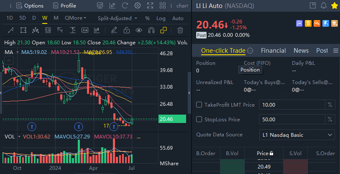Click the earnings E marker near June
Viewport: 340px width, 174px height.
pyautogui.click(x=114, y=126)
